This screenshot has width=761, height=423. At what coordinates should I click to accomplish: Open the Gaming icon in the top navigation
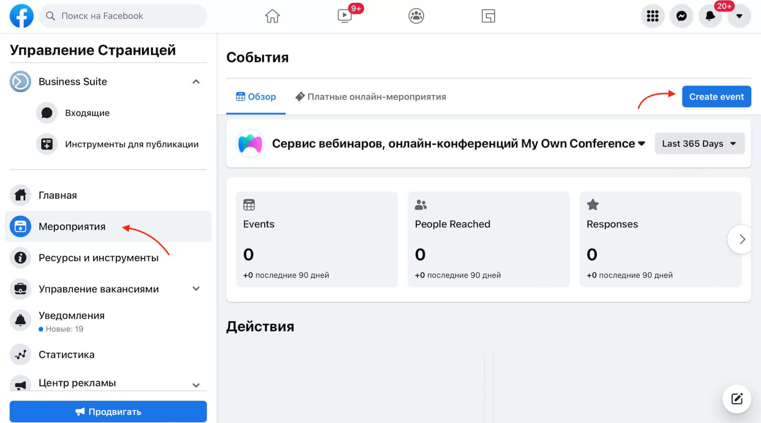click(488, 16)
